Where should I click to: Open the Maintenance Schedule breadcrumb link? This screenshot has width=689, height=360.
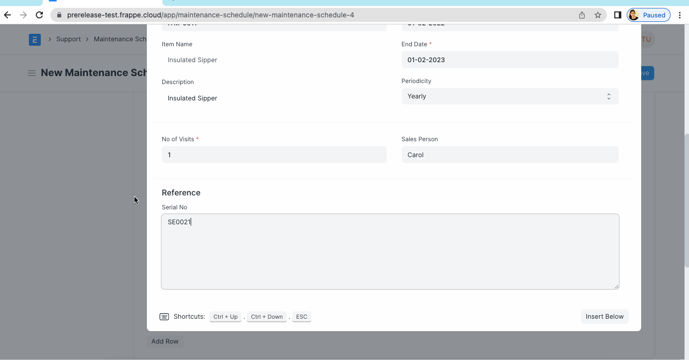tap(120, 39)
